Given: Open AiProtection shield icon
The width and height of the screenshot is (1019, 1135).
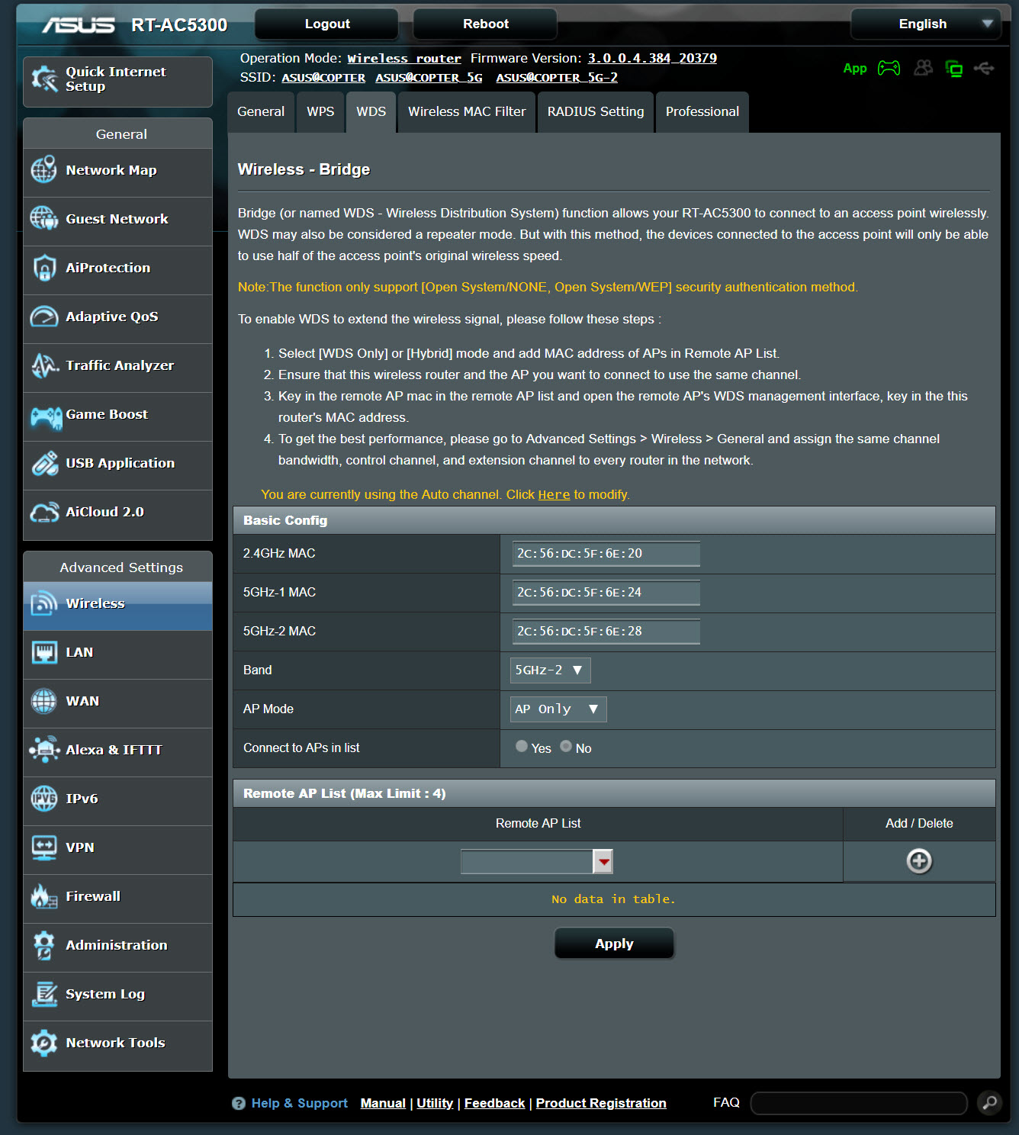Looking at the screenshot, I should 44,268.
